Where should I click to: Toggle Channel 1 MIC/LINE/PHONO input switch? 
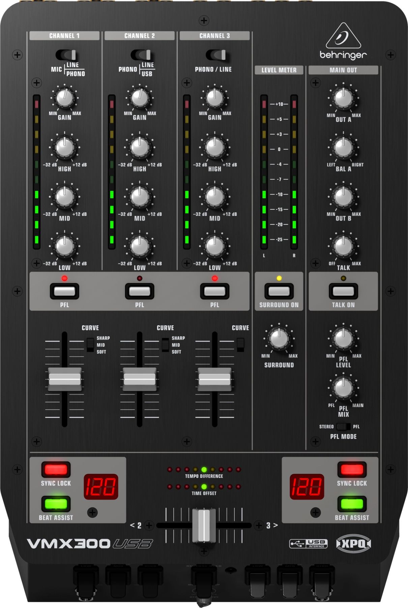click(x=66, y=55)
